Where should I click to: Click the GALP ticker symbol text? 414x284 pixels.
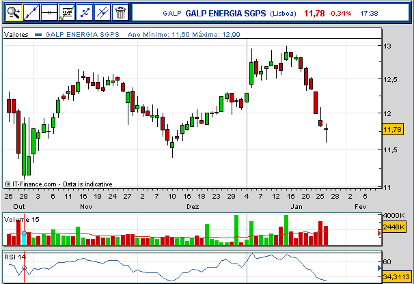click(172, 14)
